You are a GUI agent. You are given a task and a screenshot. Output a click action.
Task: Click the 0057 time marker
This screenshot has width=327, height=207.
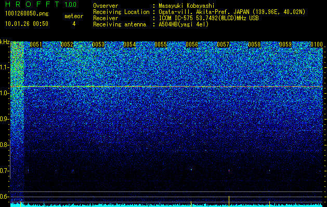pyautogui.click(x=223, y=45)
